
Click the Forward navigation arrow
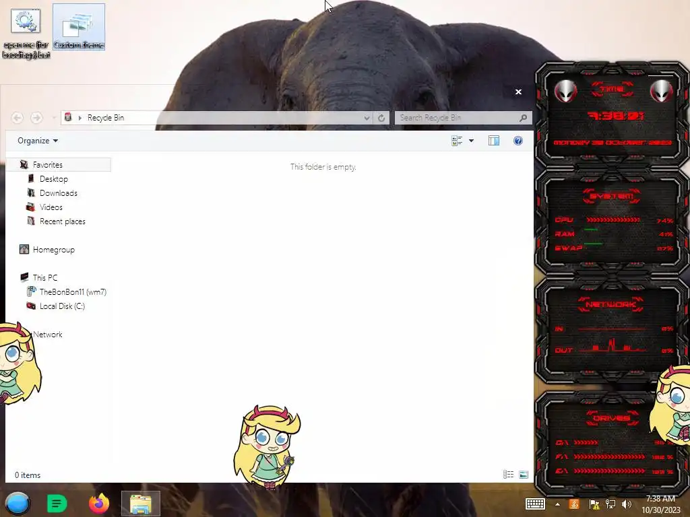(36, 118)
